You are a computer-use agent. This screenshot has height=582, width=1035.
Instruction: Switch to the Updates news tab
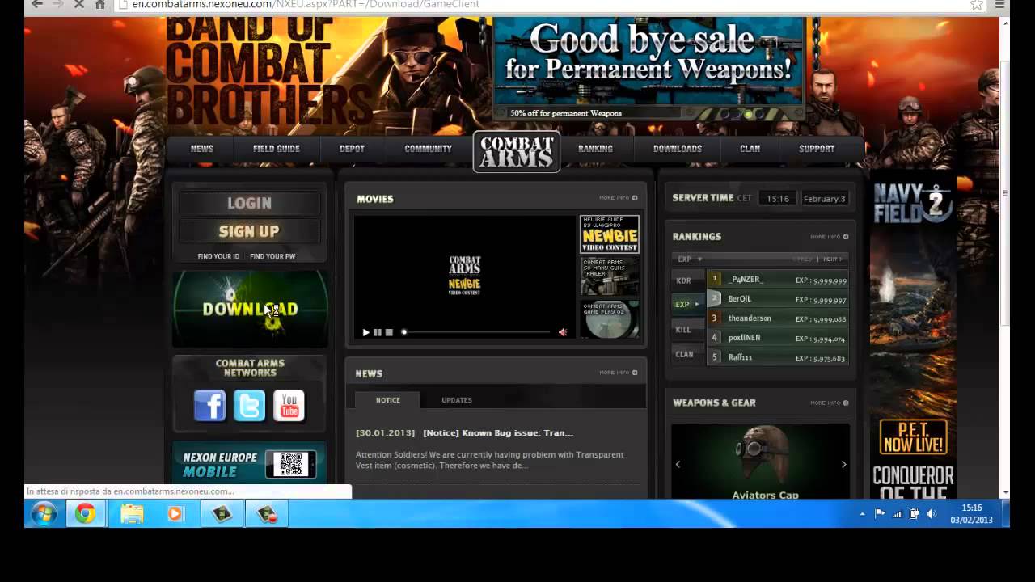(x=457, y=400)
